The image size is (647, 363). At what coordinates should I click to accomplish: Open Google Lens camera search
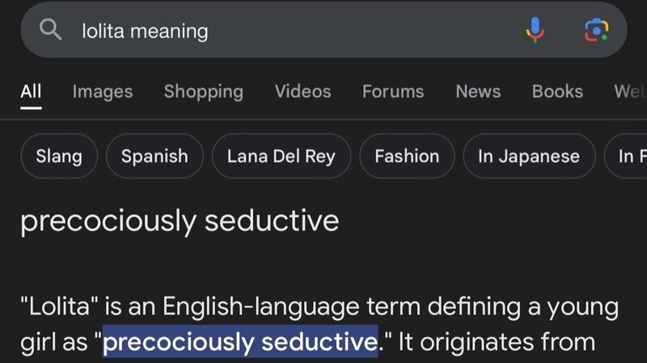click(596, 31)
